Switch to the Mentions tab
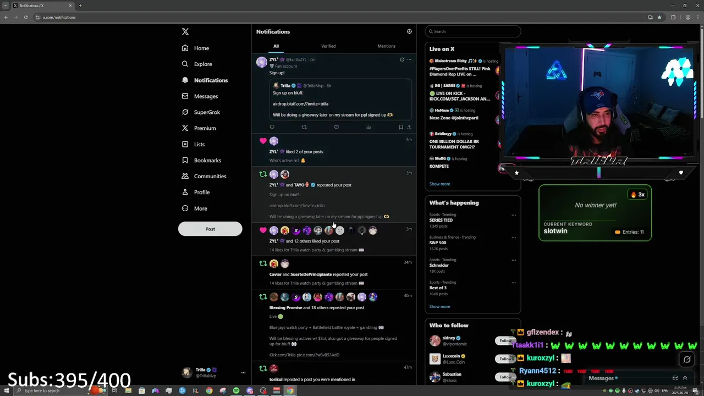Screen dimensions: 704x396 coord(387,46)
